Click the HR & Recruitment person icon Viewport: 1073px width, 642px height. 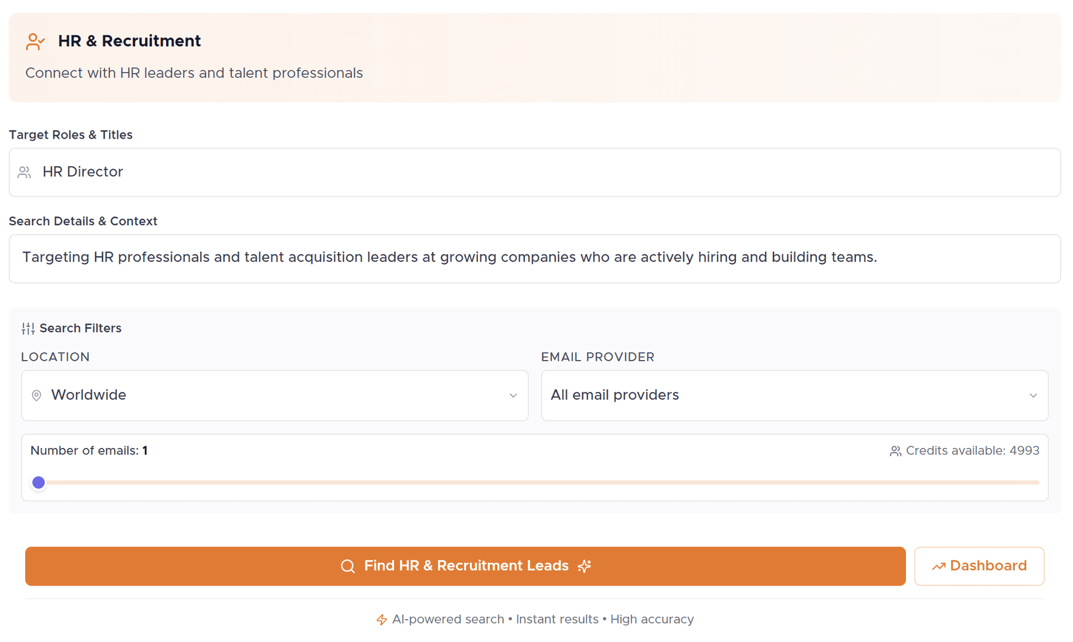(35, 41)
